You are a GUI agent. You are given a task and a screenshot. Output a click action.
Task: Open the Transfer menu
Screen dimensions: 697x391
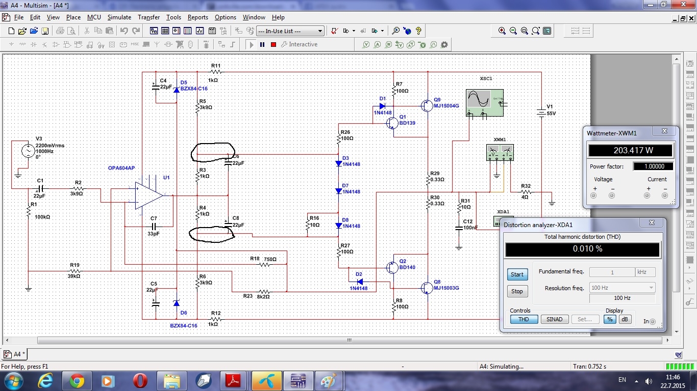coord(149,17)
